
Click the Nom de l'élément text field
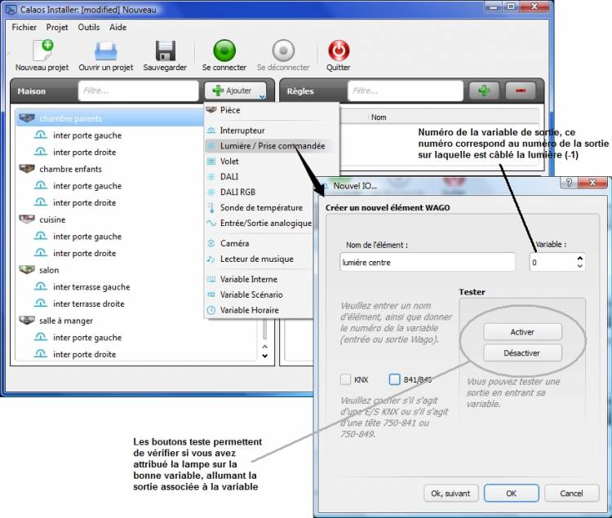[428, 262]
